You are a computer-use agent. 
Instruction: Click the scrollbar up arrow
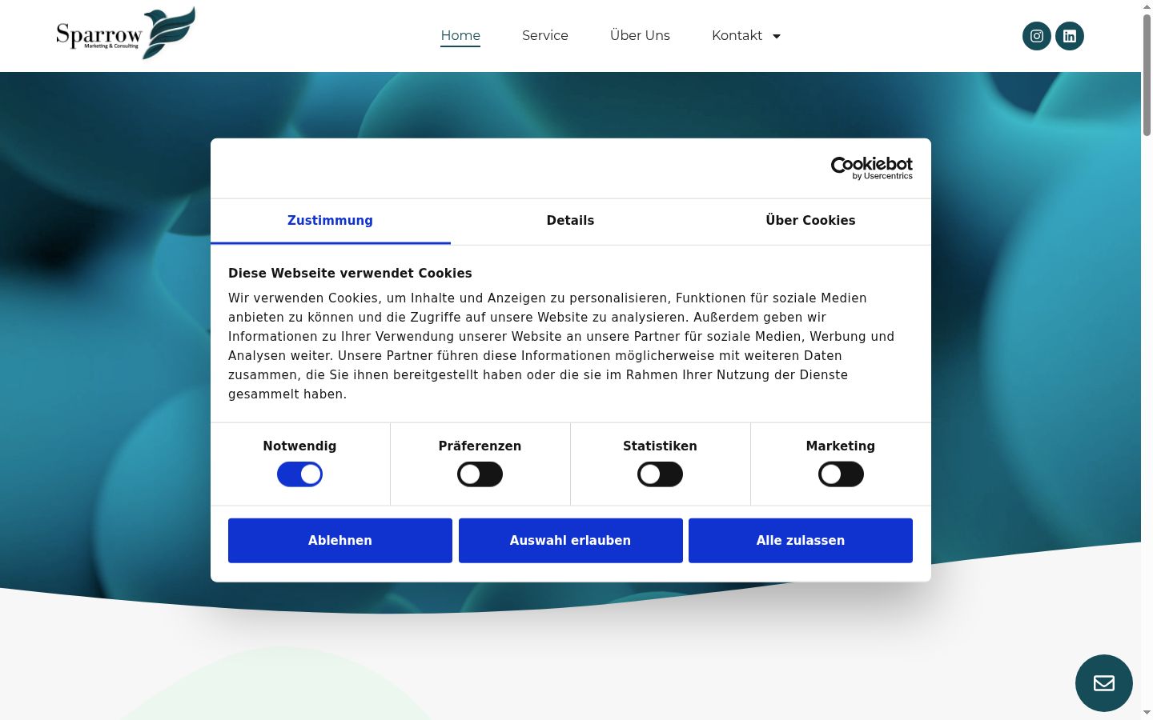pos(1147,6)
